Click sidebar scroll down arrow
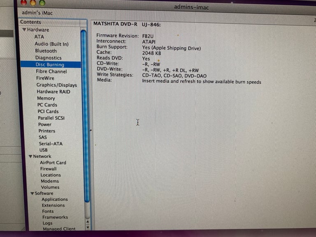 88,227
